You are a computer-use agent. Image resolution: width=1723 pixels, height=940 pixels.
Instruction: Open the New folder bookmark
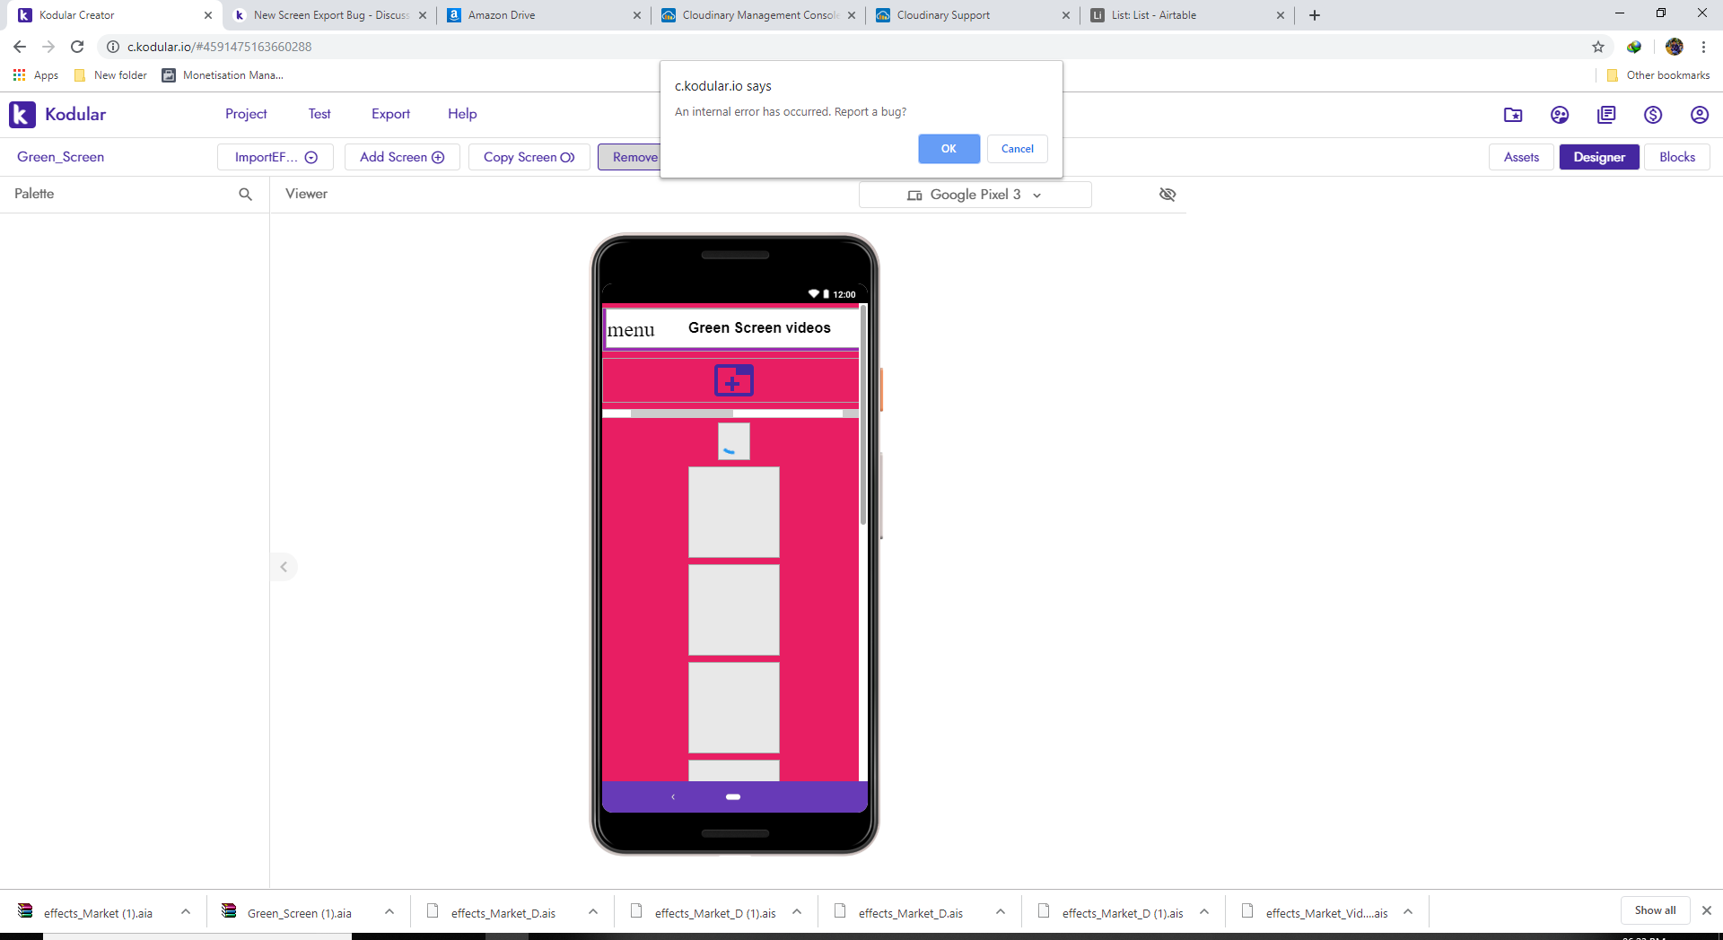pyautogui.click(x=110, y=75)
